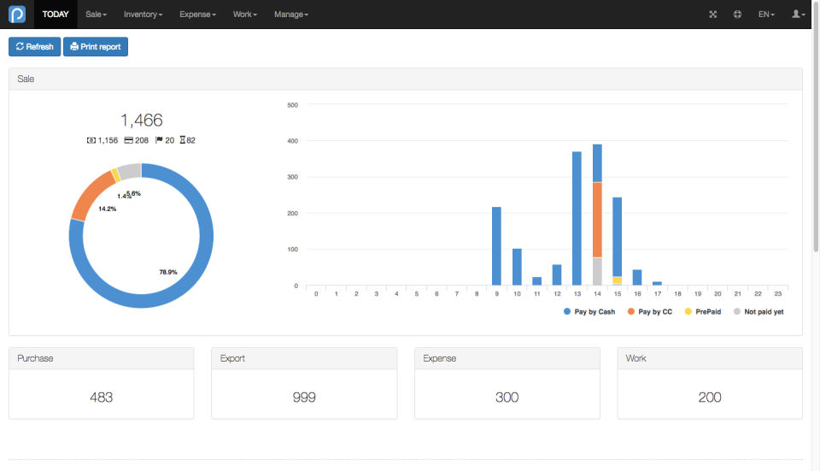820x471 pixels.
Task: Click the fullscreen expand icon
Action: pyautogui.click(x=712, y=15)
